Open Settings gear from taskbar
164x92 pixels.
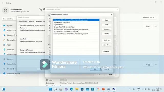point(108,89)
